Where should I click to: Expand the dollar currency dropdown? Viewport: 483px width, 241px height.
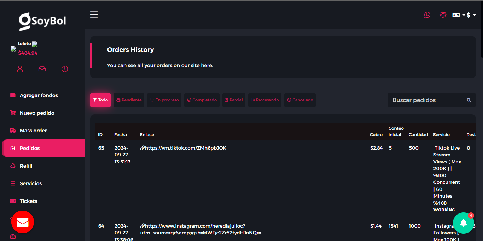coord(471,15)
